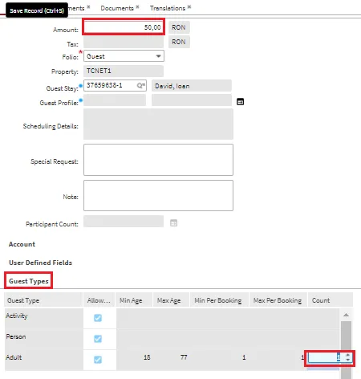This screenshot has height=379, width=361.
Task: Click the Allow column header
Action: coord(99,300)
